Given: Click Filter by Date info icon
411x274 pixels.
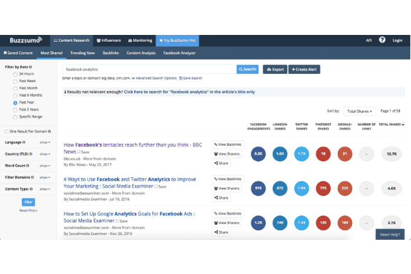Looking at the screenshot, I should pos(30,67).
